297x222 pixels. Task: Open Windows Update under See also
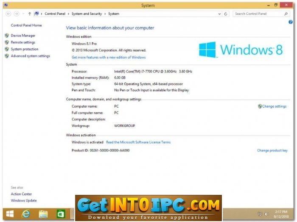point(24,201)
